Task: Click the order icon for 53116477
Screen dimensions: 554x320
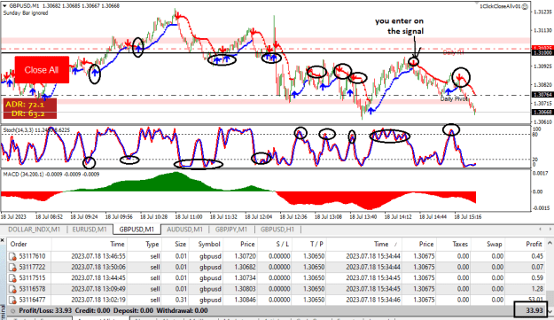Action: (x=12, y=300)
